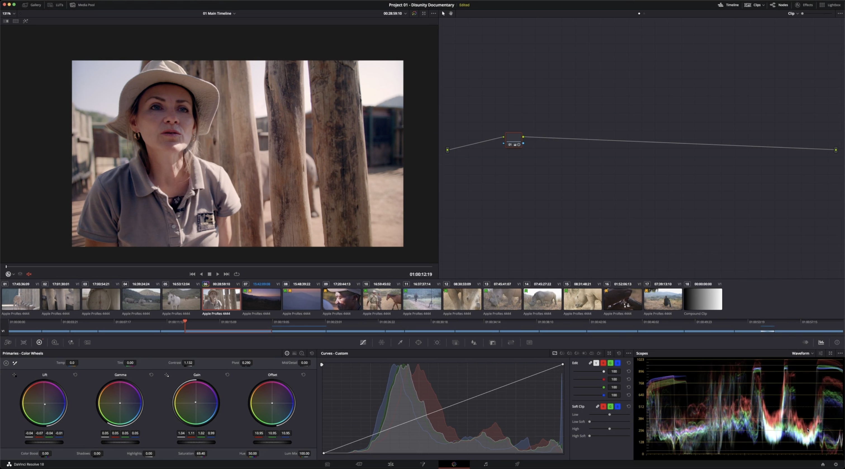The image size is (845, 469).
Task: Select the hand pan tool in node editor
Action: click(451, 13)
